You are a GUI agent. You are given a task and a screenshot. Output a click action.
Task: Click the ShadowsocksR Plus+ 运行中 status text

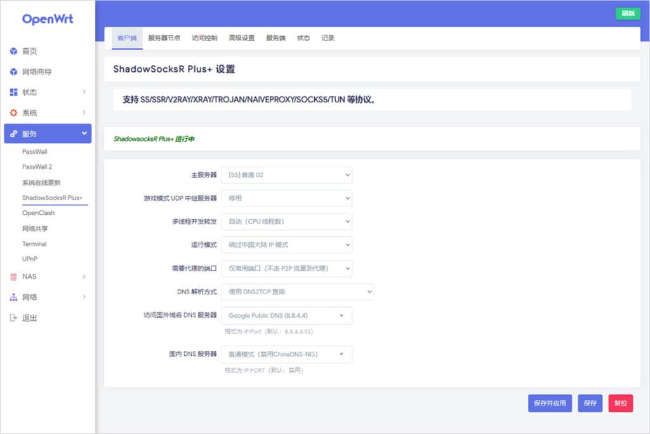[154, 139]
